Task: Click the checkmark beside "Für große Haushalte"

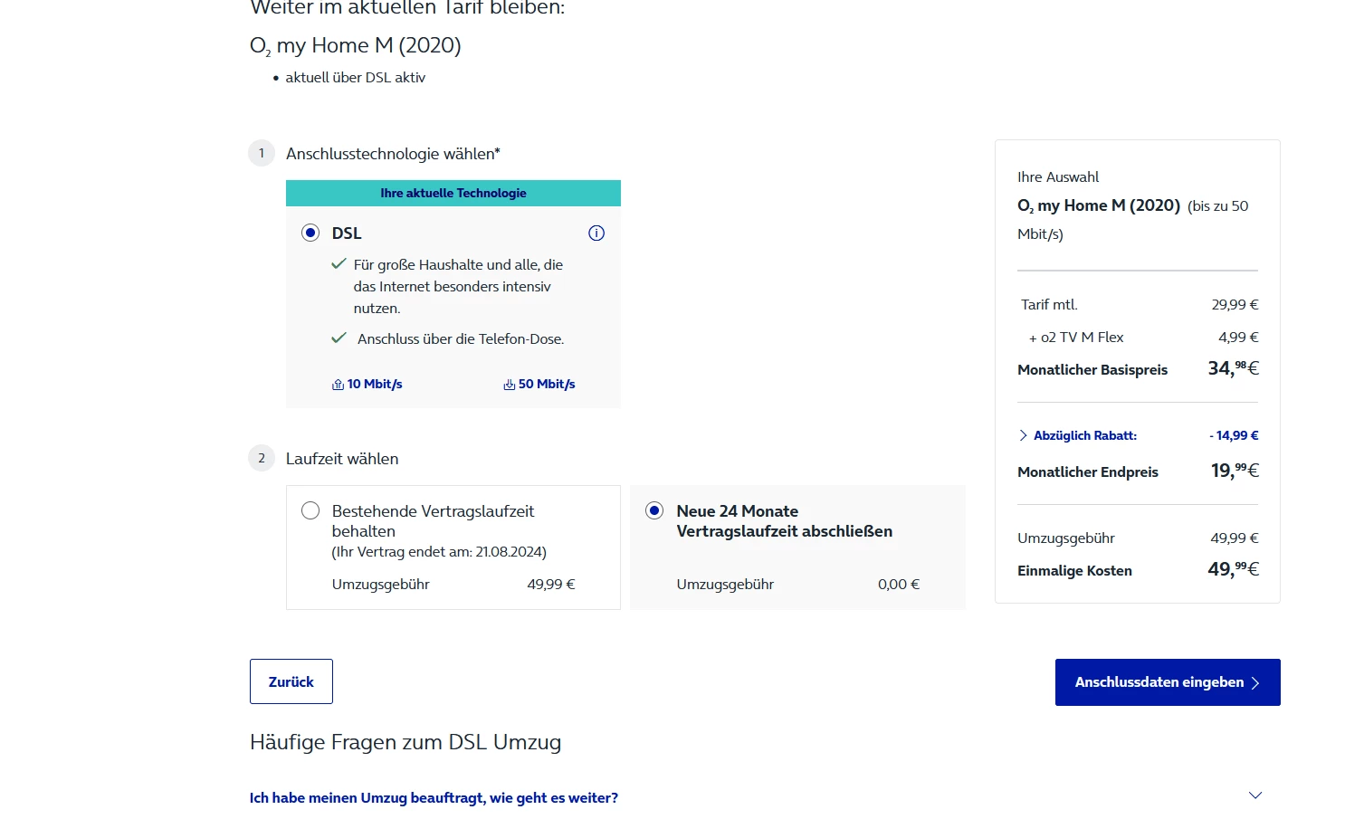Action: point(339,264)
